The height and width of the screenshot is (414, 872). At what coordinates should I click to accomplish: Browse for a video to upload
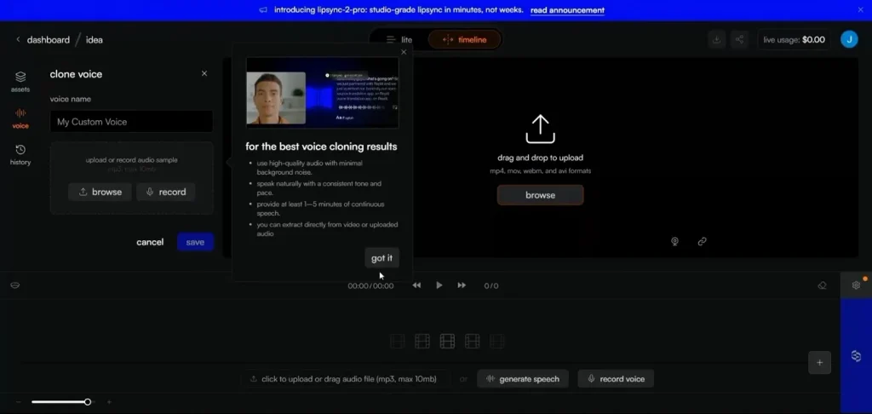point(540,195)
